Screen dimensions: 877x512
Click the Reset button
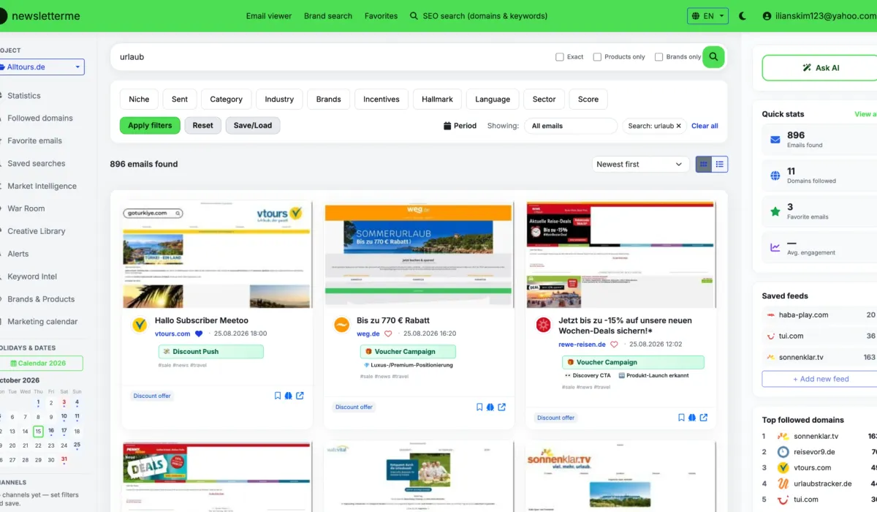[x=203, y=126]
